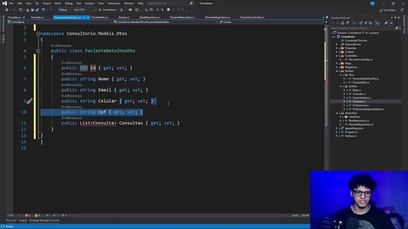This screenshot has height=229, width=408.
Task: Collapse the Entities folder node
Action: click(x=340, y=87)
